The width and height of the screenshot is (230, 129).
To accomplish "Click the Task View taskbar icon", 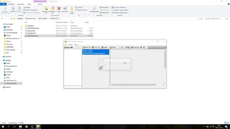I will pyautogui.click(x=14, y=126).
